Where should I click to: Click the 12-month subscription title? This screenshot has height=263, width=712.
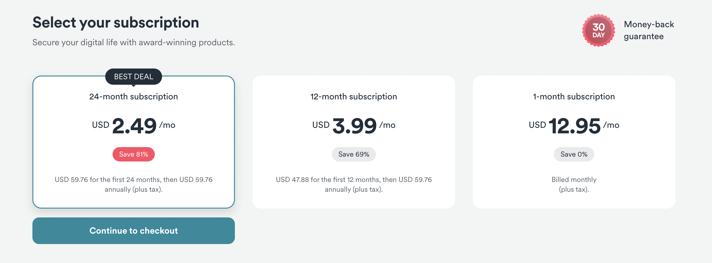(354, 96)
